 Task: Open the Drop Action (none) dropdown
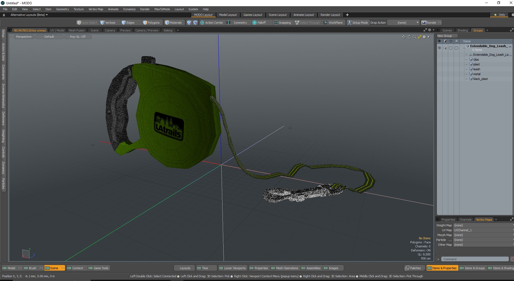click(x=403, y=23)
